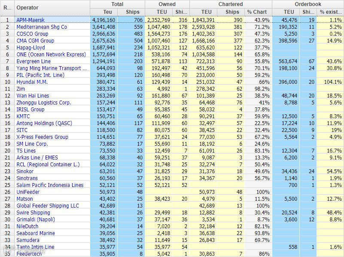The width and height of the screenshot is (344, 257).
Task: Click the NileDutch operator link
Action: 27,226
